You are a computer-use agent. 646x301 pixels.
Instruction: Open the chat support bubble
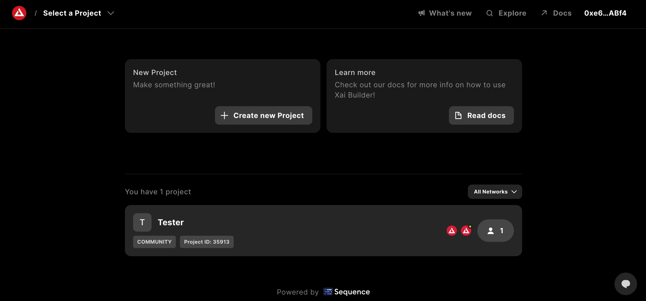coord(626,284)
